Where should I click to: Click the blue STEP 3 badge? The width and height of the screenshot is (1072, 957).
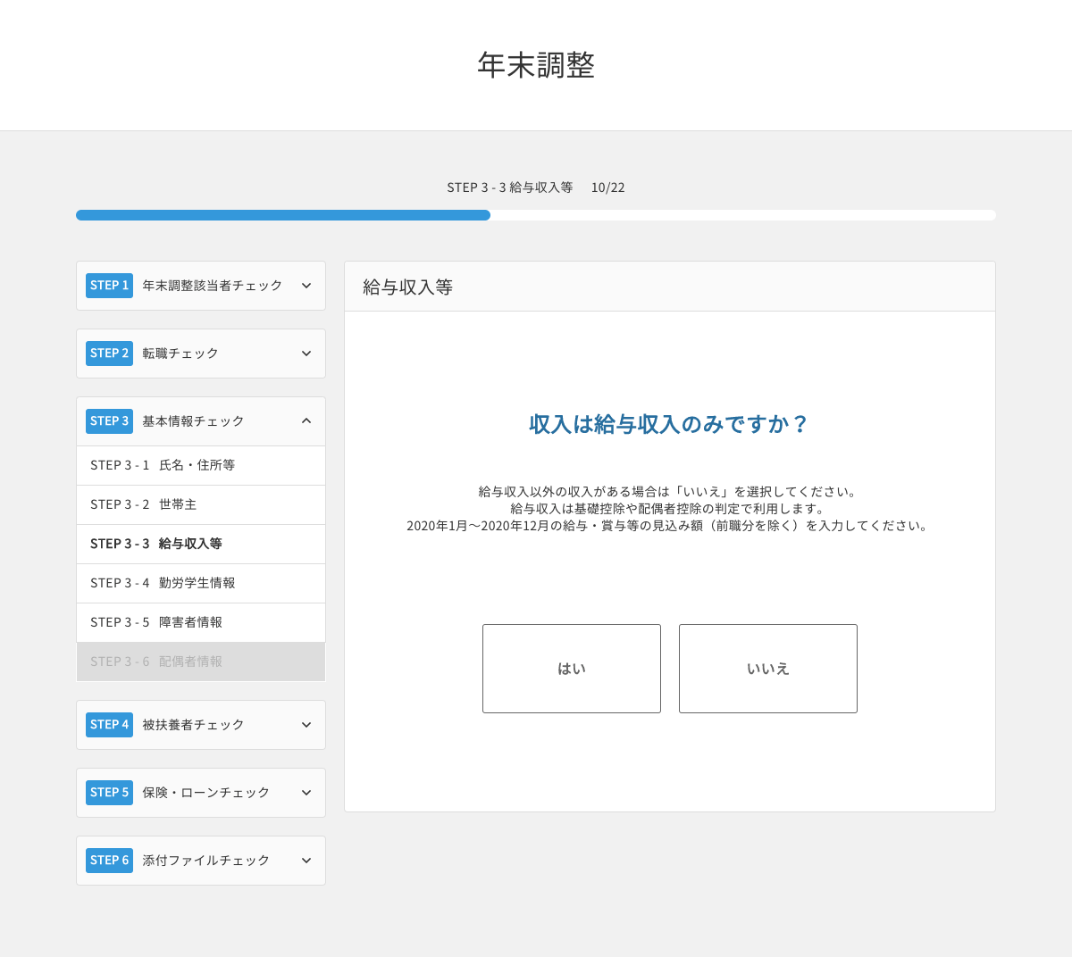109,421
